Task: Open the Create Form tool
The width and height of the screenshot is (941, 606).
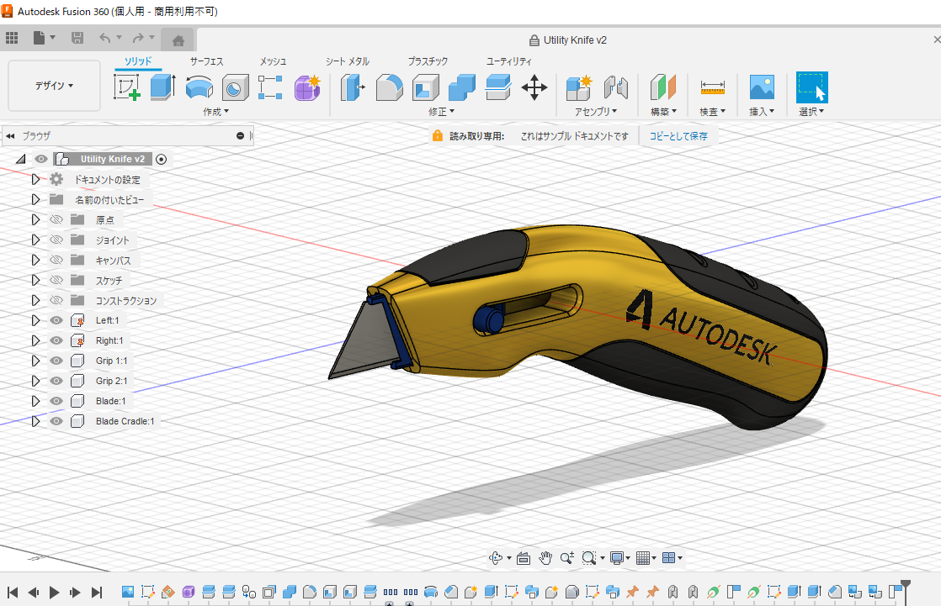Action: [x=307, y=87]
